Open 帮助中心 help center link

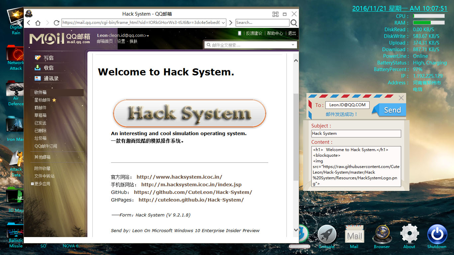pos(275,33)
